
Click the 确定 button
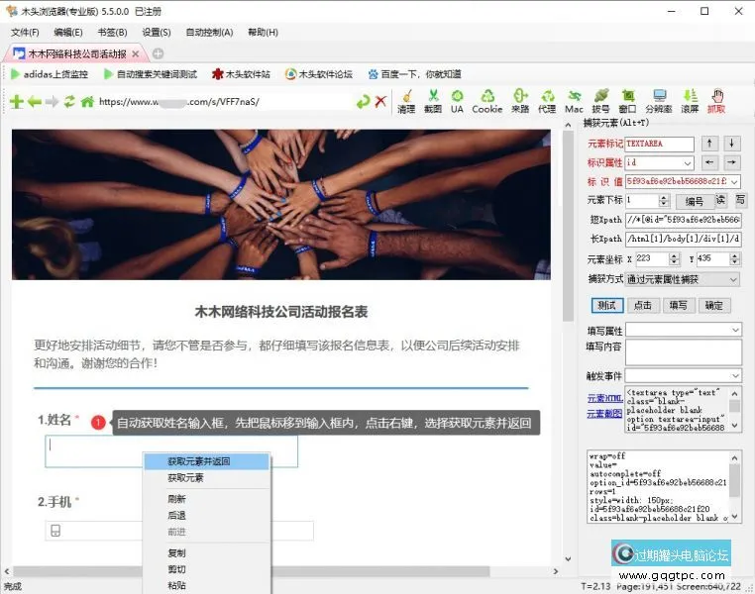714,306
